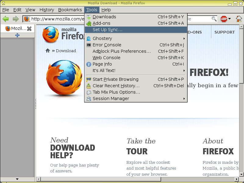Click the Add-ons puzzle piece icon
Screen dimensions: 244x183
[x=89, y=23]
